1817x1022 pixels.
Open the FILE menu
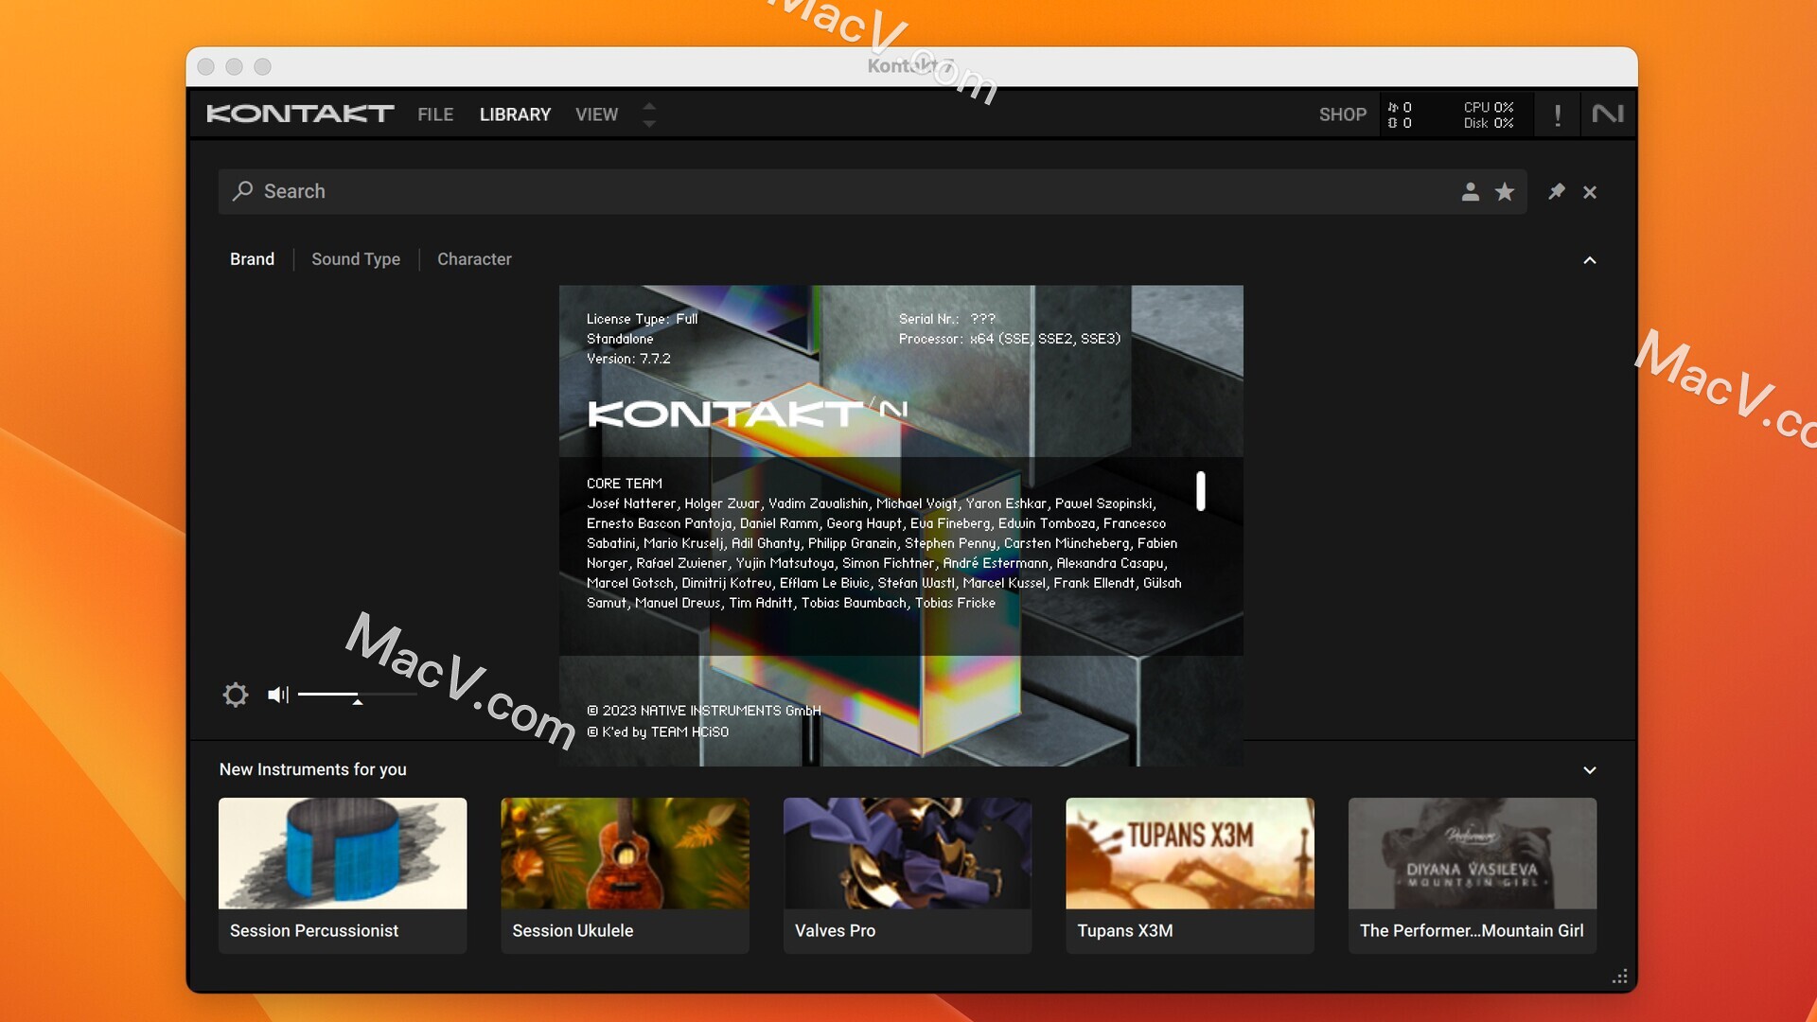pyautogui.click(x=435, y=114)
